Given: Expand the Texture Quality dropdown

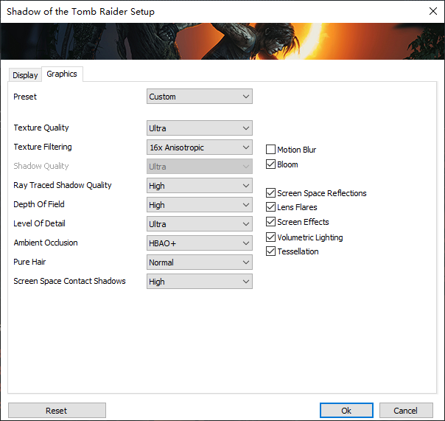Looking at the screenshot, I should (x=199, y=128).
